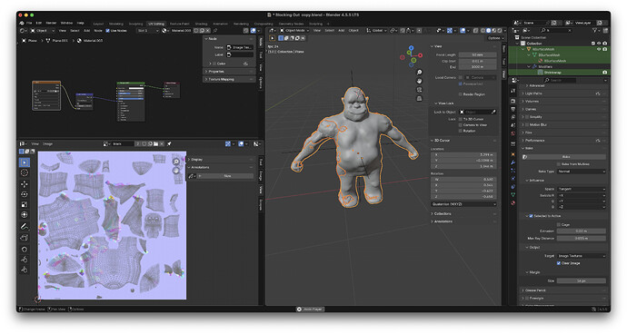The width and height of the screenshot is (627, 334).
Task: Open the File menu
Action: coord(29,24)
